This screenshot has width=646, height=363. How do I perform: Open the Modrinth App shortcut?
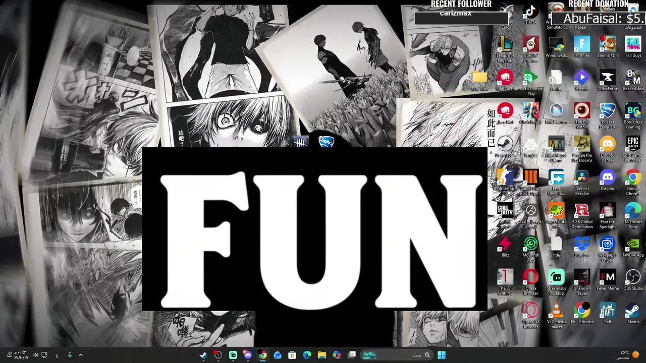click(x=530, y=249)
